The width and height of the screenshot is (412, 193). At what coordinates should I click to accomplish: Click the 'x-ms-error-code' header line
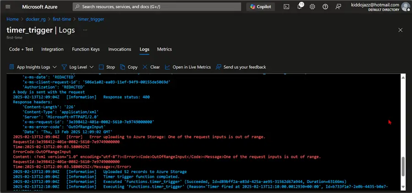point(64,127)
